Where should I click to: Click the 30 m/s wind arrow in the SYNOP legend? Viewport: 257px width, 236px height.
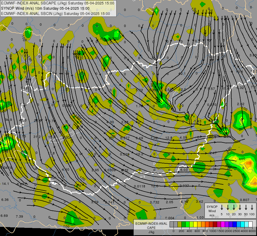point(240,207)
